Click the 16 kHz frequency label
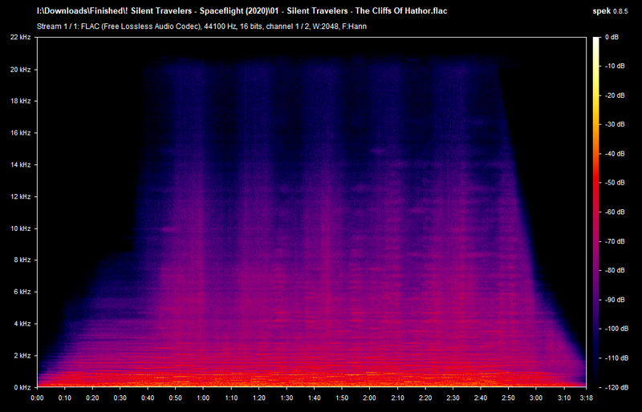This screenshot has height=412, width=642. 21,133
